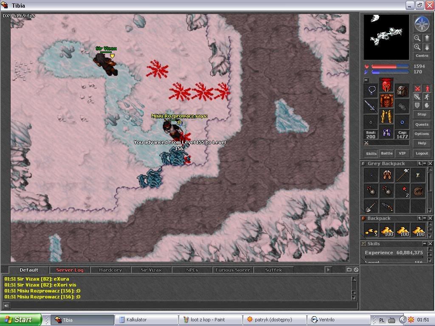Viewport: 435px width, 326px height.
Task: Select the boots equipment slot
Action: click(x=387, y=132)
